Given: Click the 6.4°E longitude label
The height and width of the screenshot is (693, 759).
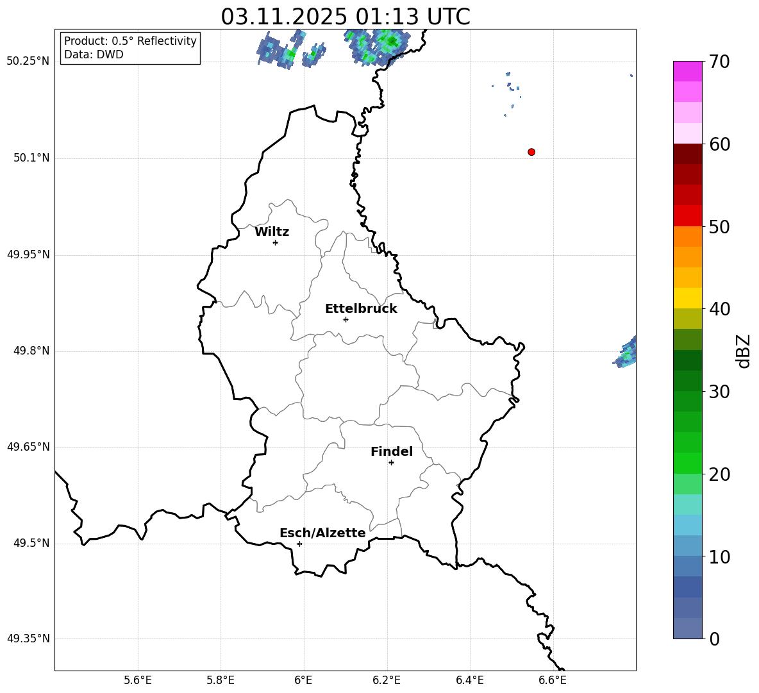Looking at the screenshot, I should click(x=469, y=680).
